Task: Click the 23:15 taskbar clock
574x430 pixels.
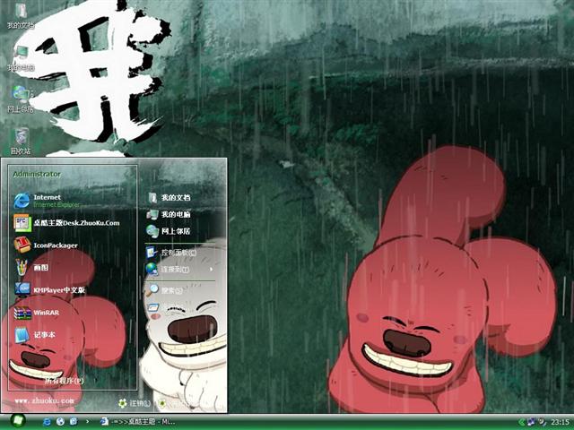Action: (x=560, y=422)
